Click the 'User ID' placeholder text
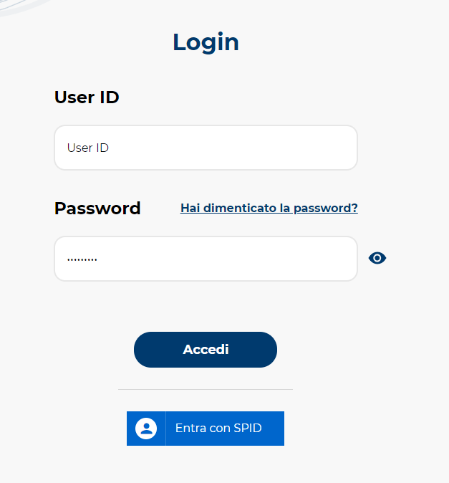Image resolution: width=449 pixels, height=483 pixels. pos(87,148)
